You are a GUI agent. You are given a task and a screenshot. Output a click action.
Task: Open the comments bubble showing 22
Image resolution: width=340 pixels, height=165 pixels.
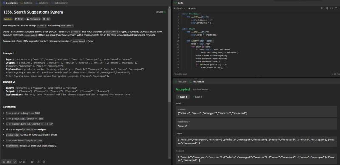click(x=23, y=162)
